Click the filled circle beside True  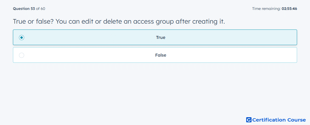[22, 37]
